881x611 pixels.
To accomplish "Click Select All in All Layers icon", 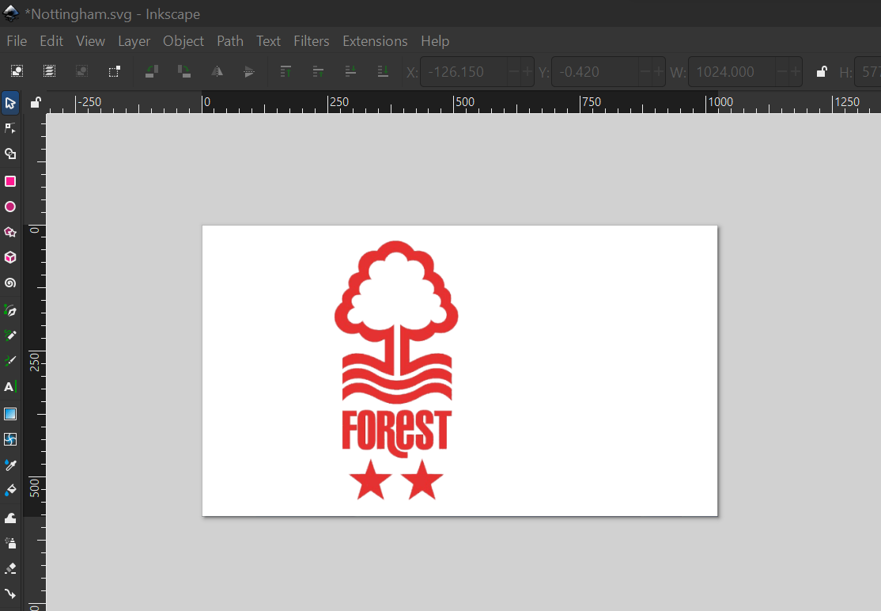I will point(50,71).
